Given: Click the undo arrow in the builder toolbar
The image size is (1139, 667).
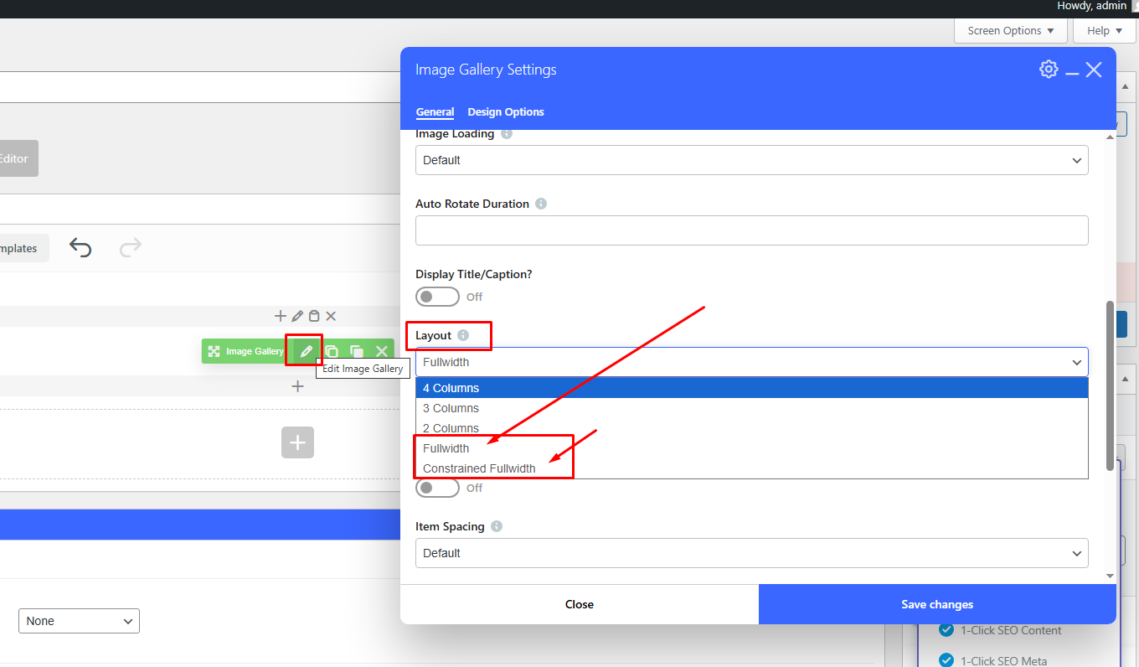Looking at the screenshot, I should 80,248.
